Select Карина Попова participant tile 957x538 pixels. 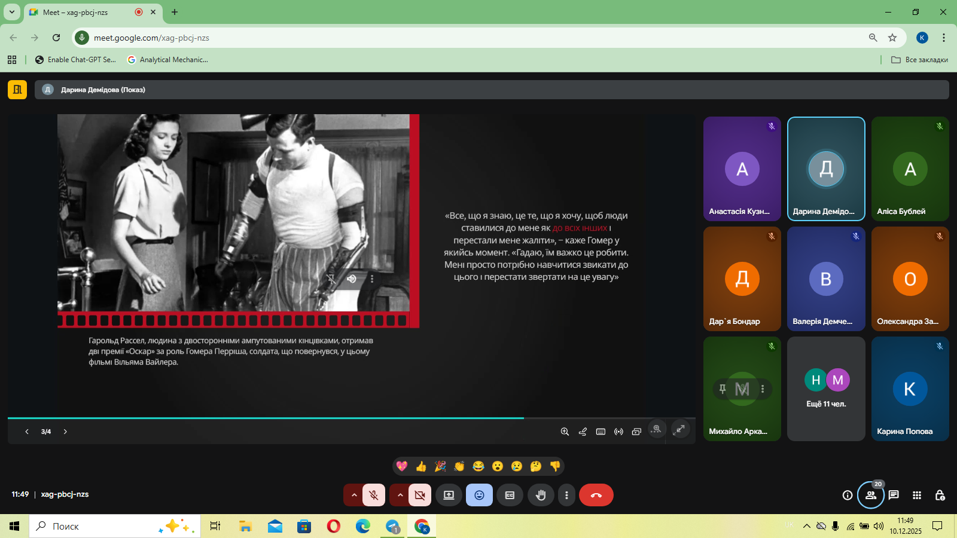(910, 389)
